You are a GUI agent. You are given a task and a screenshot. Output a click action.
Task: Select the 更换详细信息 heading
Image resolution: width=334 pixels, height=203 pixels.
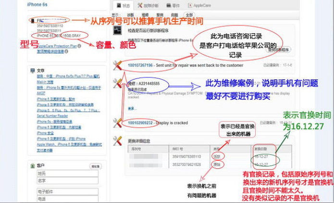click(x=139, y=141)
